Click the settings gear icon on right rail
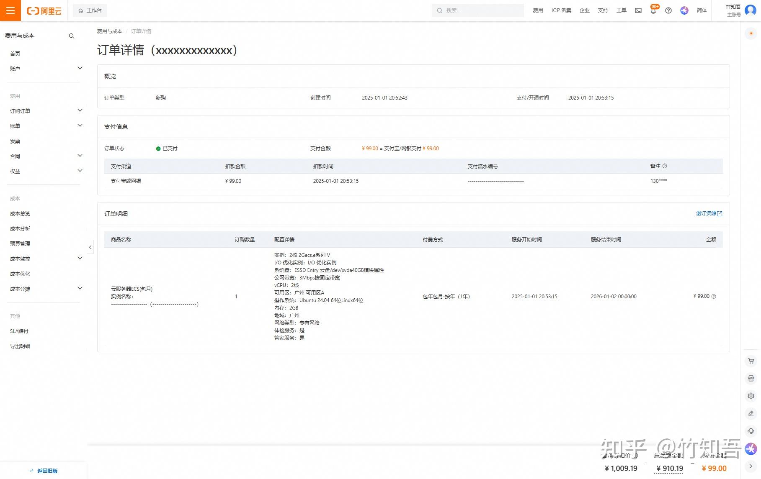Viewport: 761px width, 479px height. [x=751, y=396]
